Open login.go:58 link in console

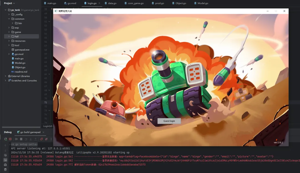tap(64, 161)
